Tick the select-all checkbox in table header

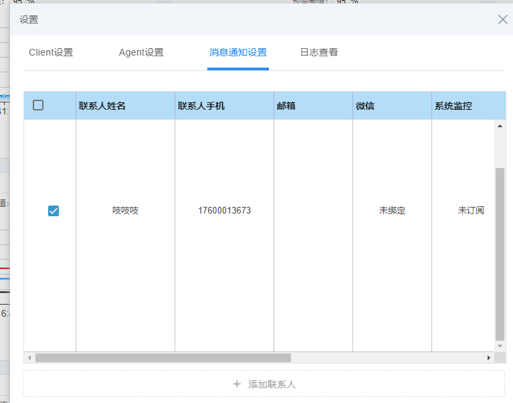coord(38,105)
